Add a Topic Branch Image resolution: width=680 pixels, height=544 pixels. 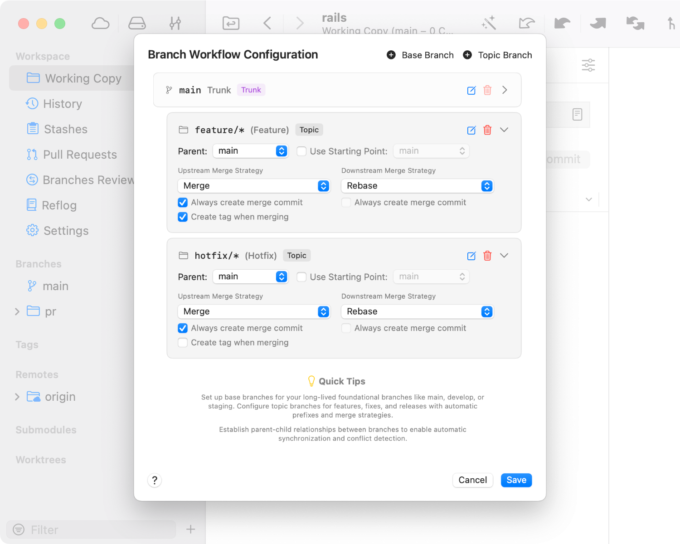(x=497, y=55)
